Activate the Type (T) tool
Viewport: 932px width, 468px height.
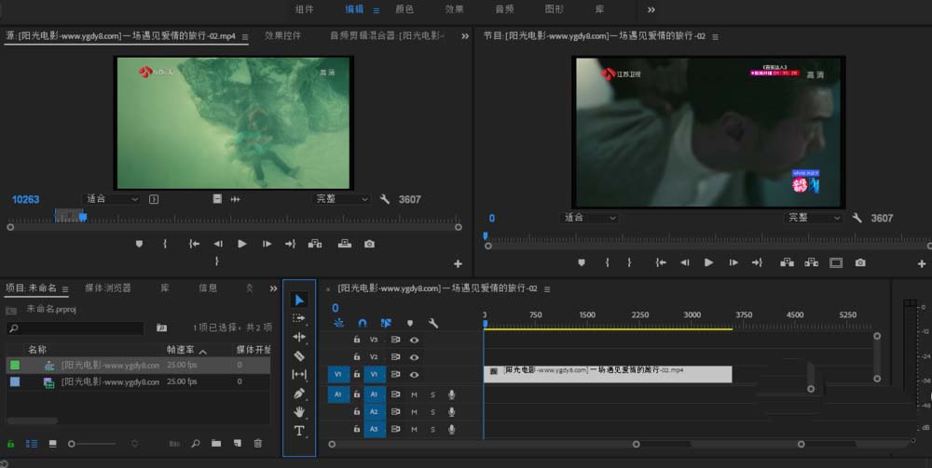pos(299,431)
